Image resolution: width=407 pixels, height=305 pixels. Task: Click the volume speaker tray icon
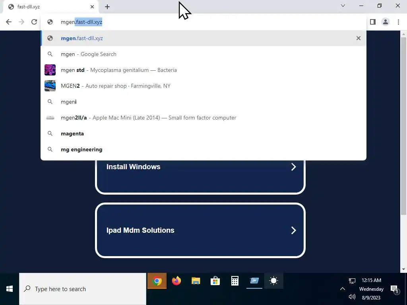352,297
